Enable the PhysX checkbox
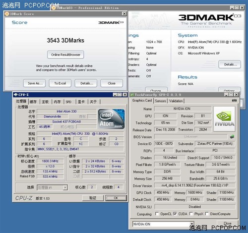Image resolution: width=248 pixels, height=233 pixels. tap(191, 214)
